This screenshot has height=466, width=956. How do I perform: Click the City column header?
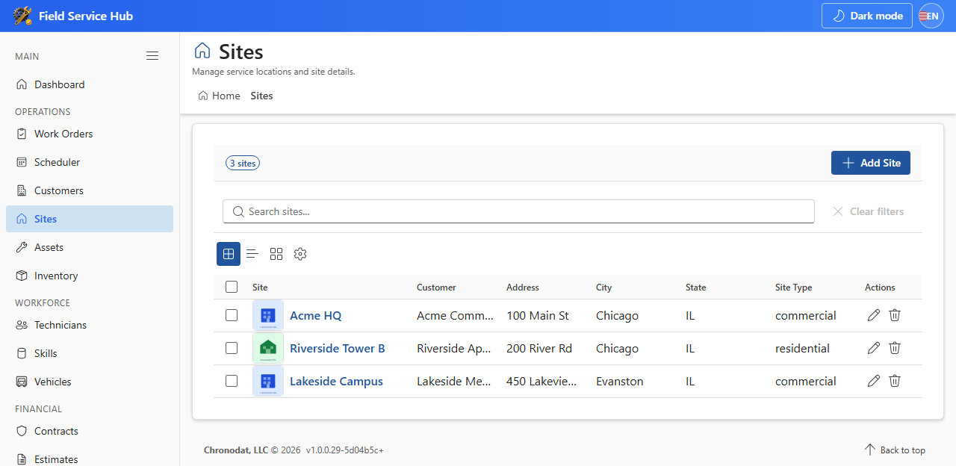coord(603,287)
